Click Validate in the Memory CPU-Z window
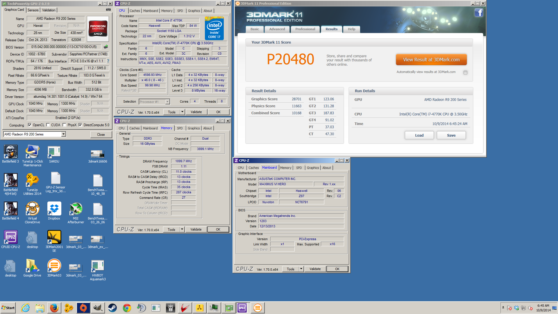Screen dimensions: 558x314 coord(196,229)
